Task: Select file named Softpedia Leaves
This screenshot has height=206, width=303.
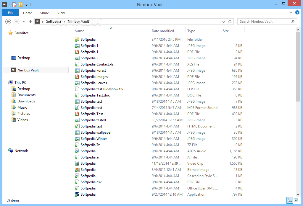Action: click(94, 83)
